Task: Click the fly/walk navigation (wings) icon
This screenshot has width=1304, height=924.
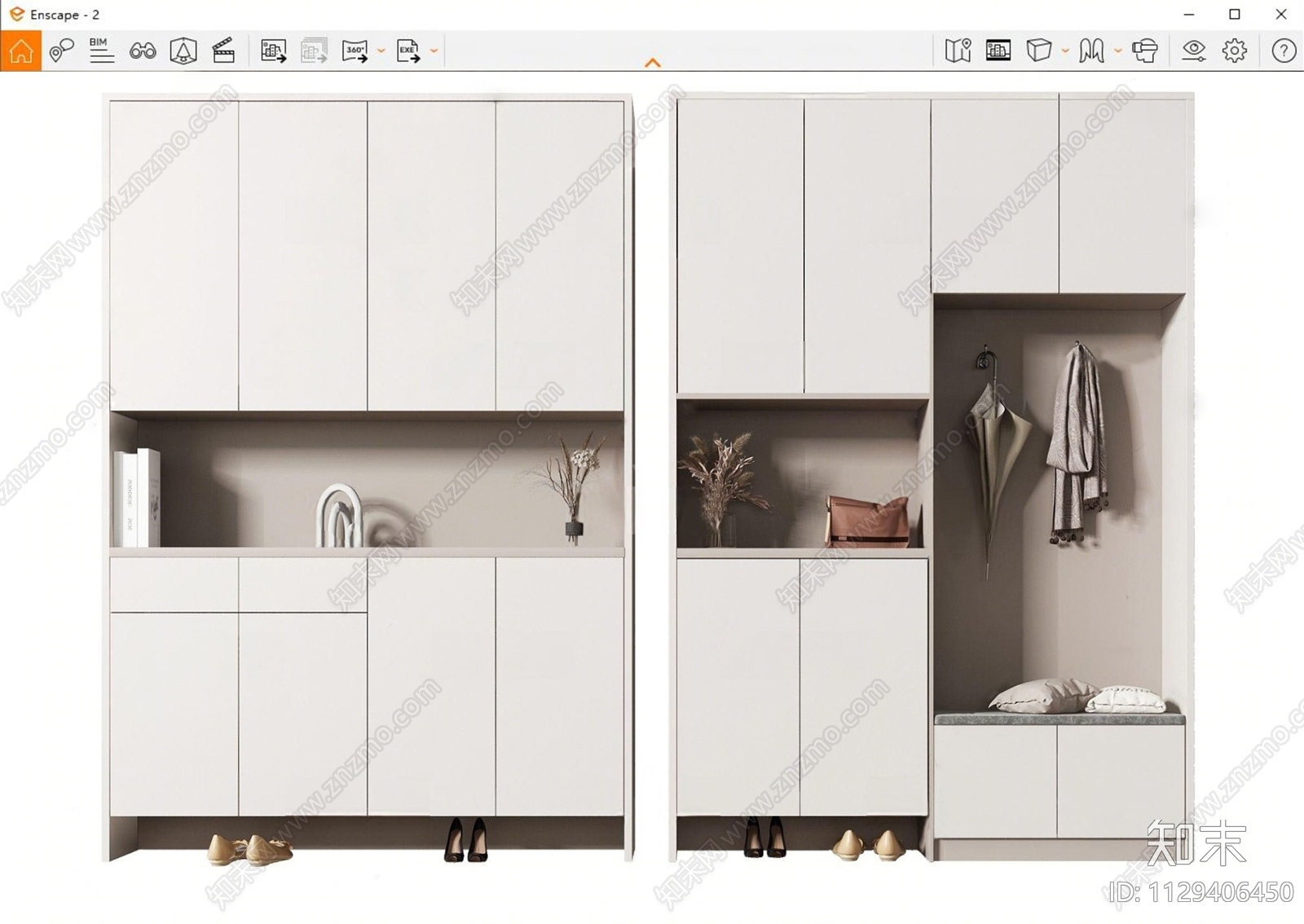Action: [x=1091, y=51]
